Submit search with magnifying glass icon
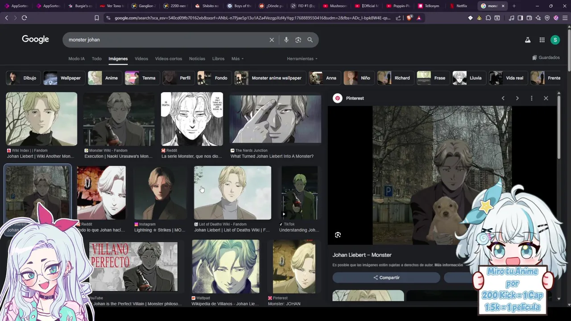 [x=310, y=40]
